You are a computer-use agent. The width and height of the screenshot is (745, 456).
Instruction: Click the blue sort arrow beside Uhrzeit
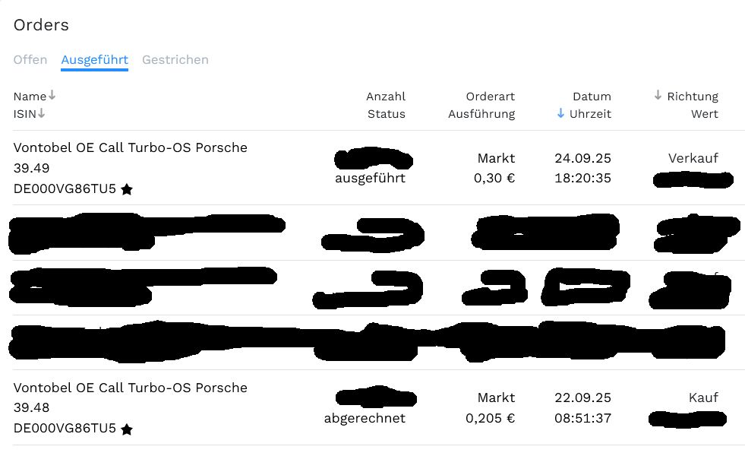coord(560,113)
